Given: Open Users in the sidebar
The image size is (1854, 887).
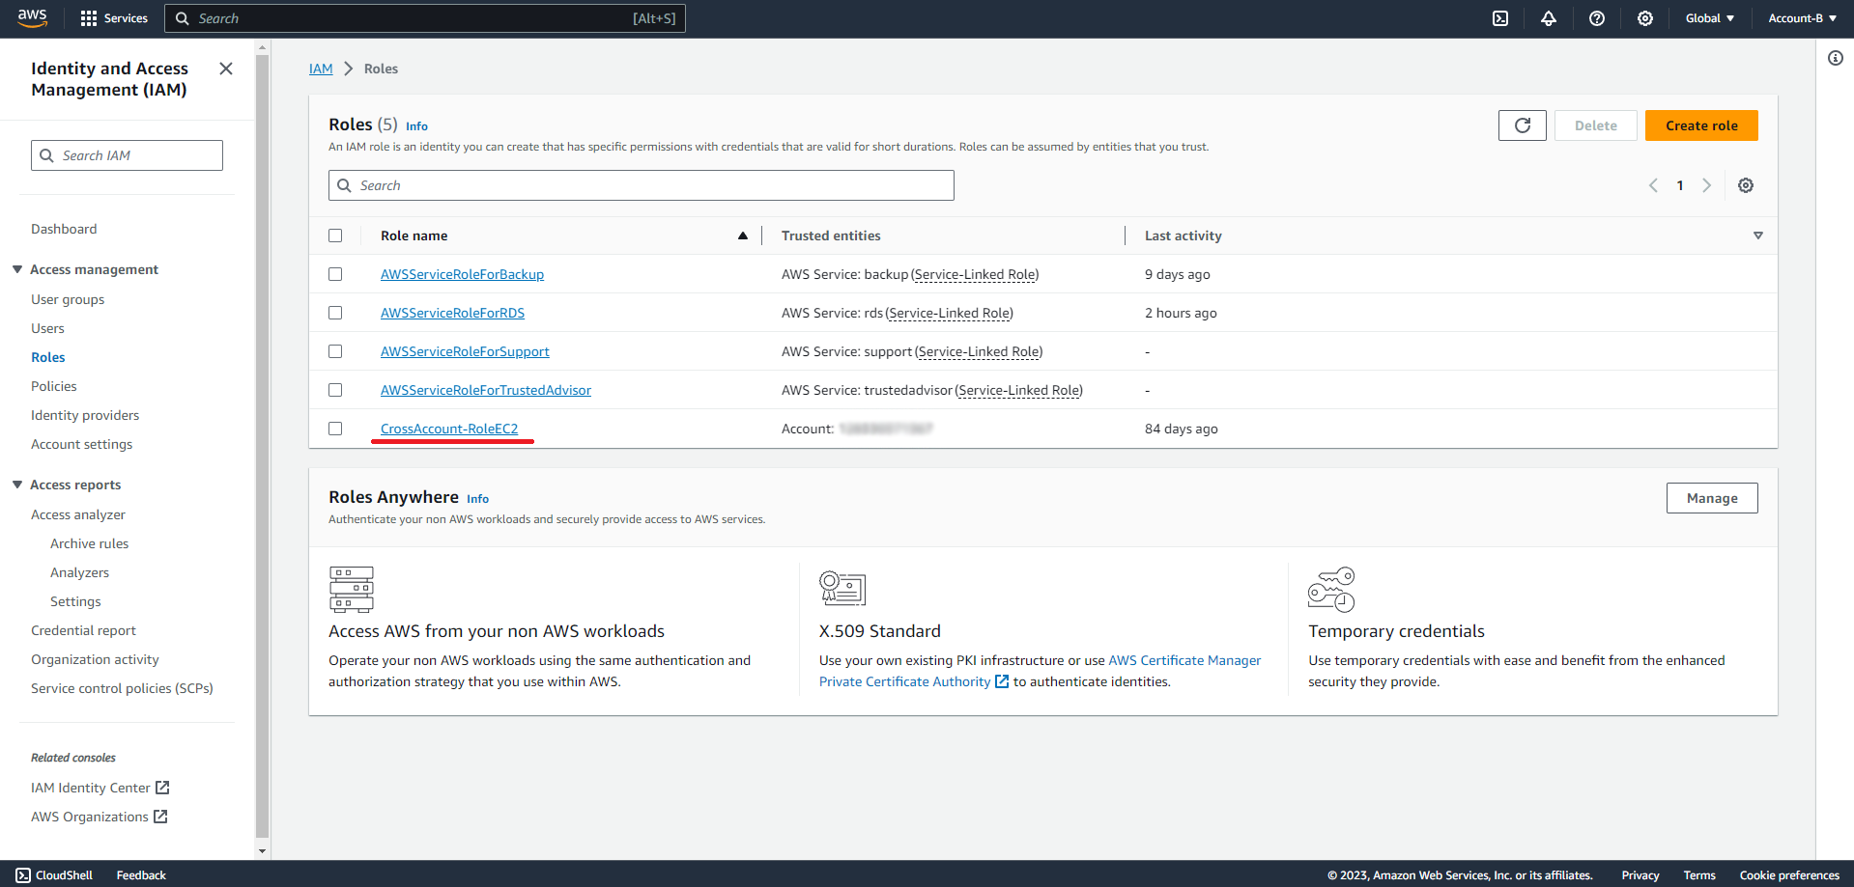Looking at the screenshot, I should click(x=47, y=328).
